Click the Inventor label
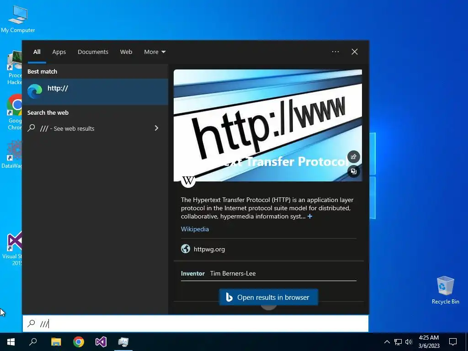 pos(193,273)
